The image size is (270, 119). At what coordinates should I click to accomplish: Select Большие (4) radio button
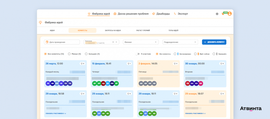(x=86, y=54)
